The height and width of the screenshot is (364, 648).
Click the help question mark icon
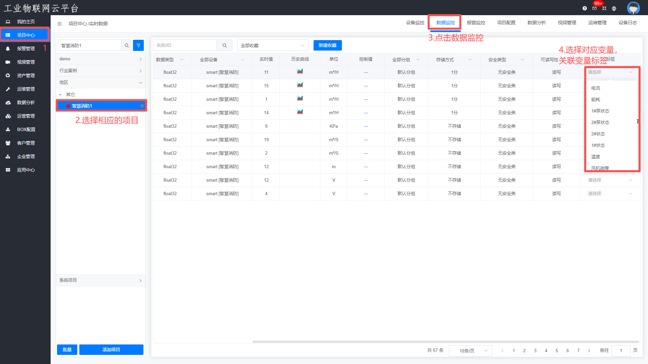tap(585, 8)
